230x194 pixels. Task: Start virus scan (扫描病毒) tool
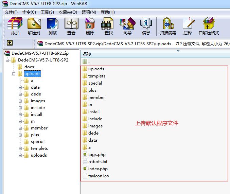coord(168,26)
